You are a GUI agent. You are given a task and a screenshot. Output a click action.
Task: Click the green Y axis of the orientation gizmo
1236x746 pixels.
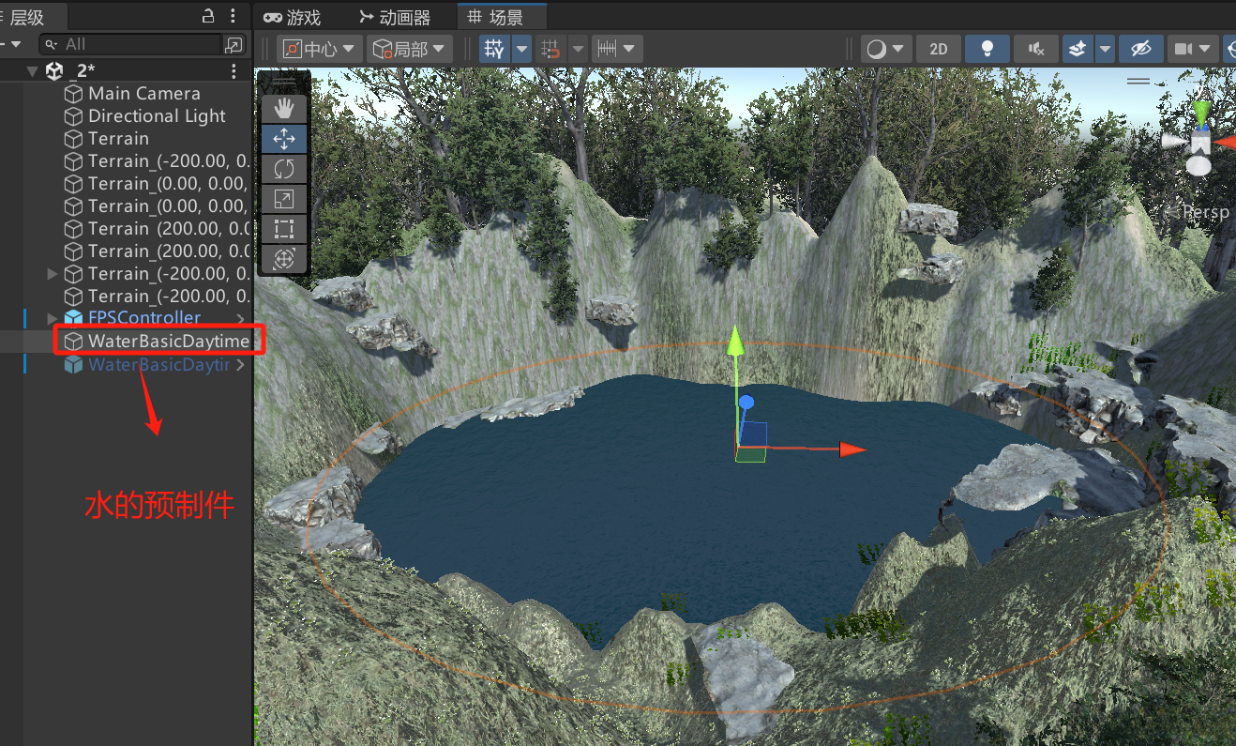coord(1201,114)
